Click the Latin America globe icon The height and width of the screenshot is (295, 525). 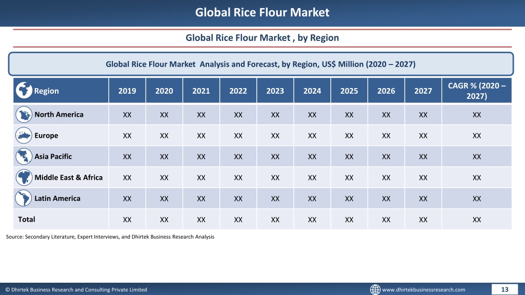24,198
